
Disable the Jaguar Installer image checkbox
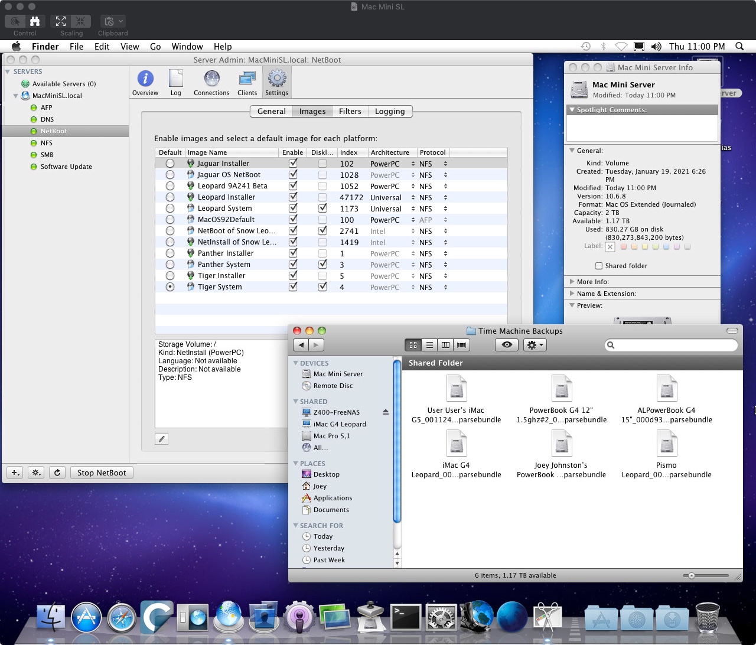click(x=293, y=164)
